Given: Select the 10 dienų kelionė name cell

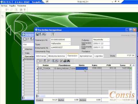Looking at the screenshot, I should (64, 68).
